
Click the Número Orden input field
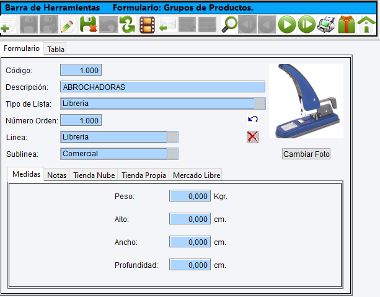81,120
